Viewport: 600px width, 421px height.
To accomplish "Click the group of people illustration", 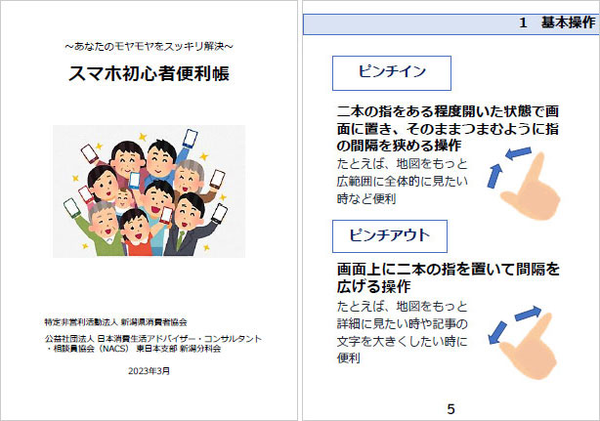I will pos(149,191).
